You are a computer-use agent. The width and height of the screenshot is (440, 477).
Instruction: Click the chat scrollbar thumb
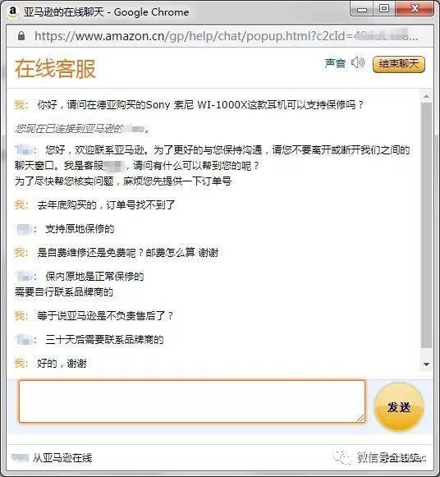(426, 225)
